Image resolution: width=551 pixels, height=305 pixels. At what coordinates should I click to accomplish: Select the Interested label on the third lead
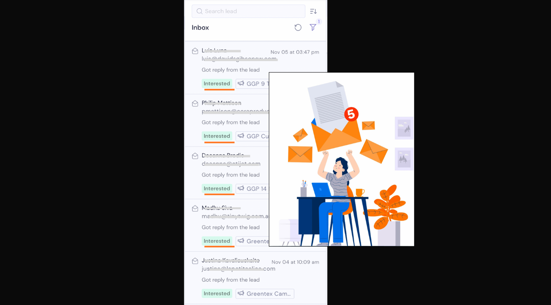coord(217,188)
